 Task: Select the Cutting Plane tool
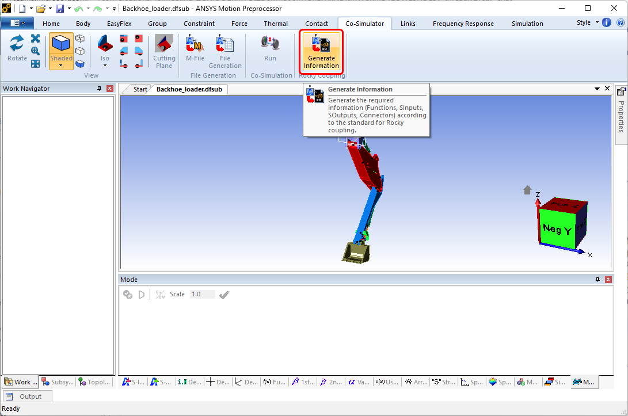point(164,51)
